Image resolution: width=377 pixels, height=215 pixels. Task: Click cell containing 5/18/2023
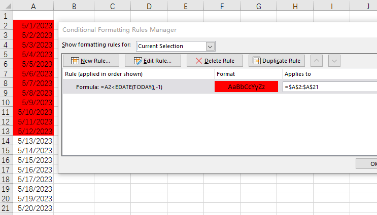pos(33,189)
